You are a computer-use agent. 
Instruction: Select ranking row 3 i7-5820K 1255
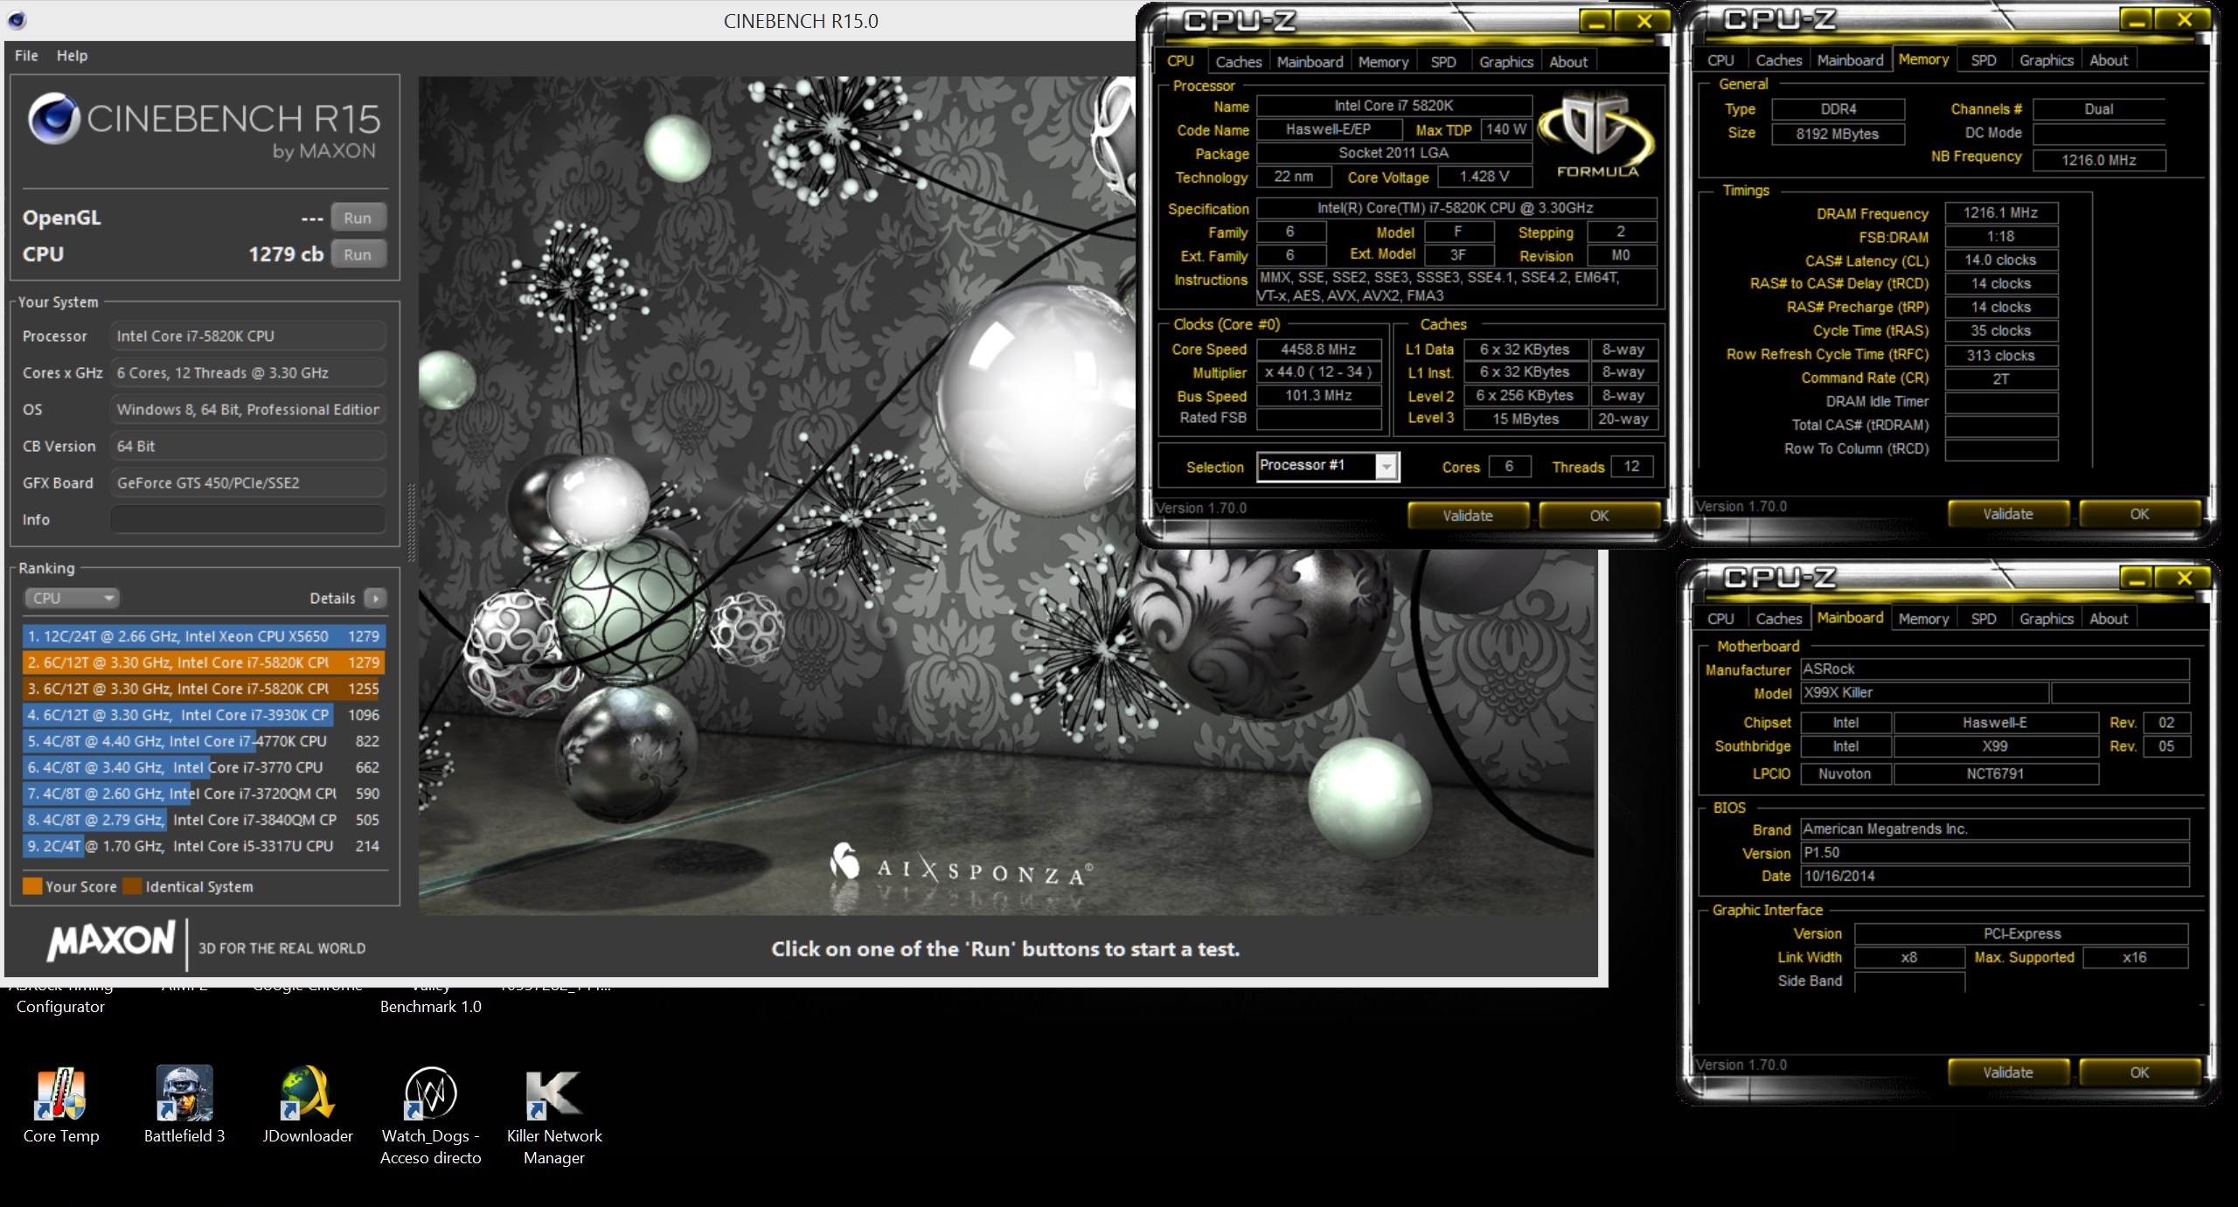pos(204,689)
